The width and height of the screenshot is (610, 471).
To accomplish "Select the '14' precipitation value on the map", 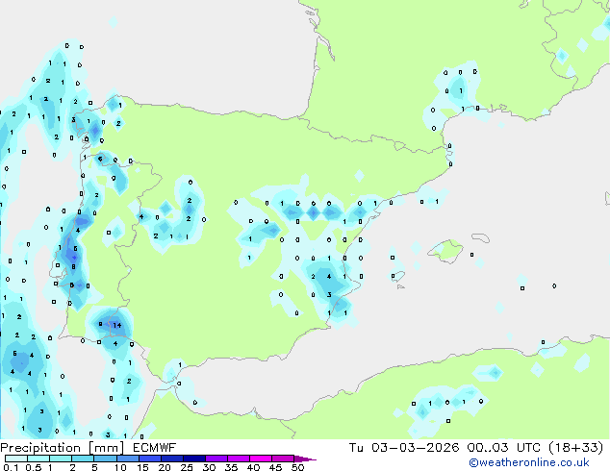I will [x=117, y=325].
